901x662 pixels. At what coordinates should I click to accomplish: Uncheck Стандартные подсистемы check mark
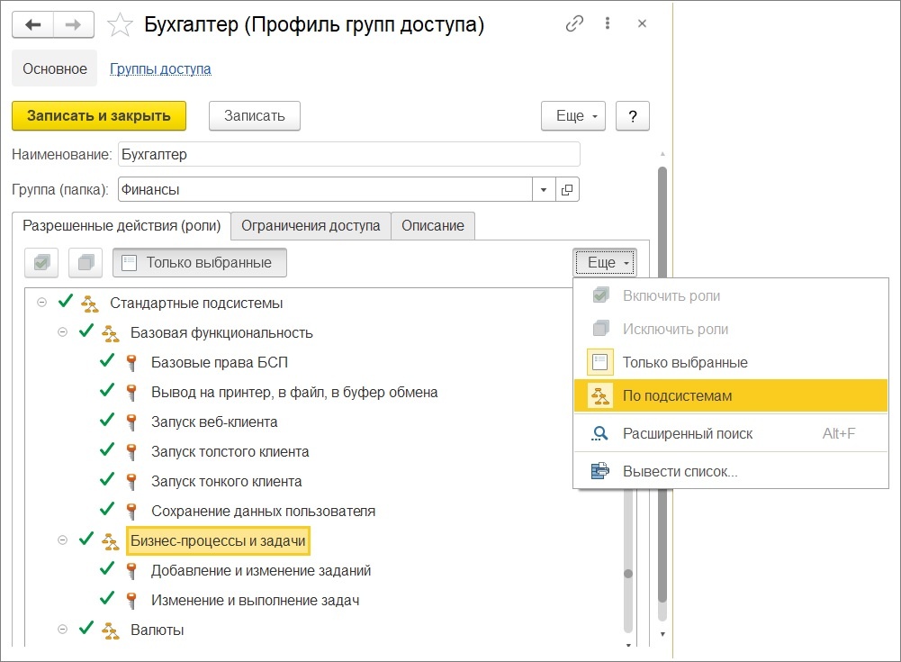66,301
